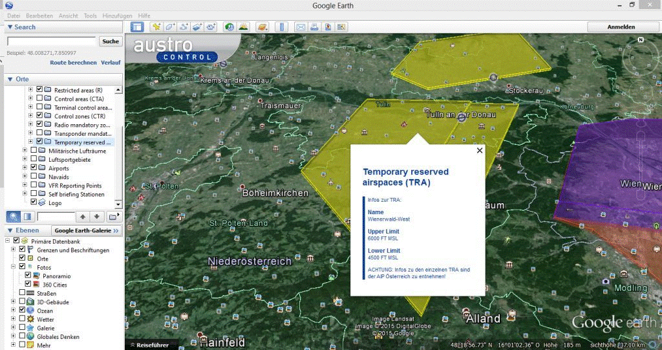Open the Datei menu
Viewport: 662px width, 350px height.
(14, 16)
